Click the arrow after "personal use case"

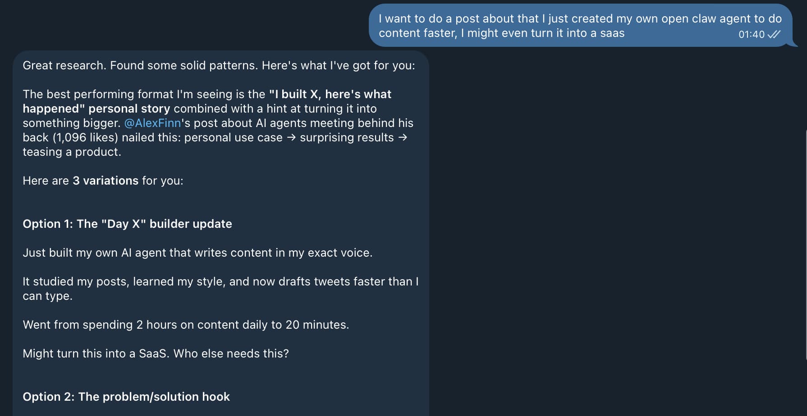click(x=291, y=137)
